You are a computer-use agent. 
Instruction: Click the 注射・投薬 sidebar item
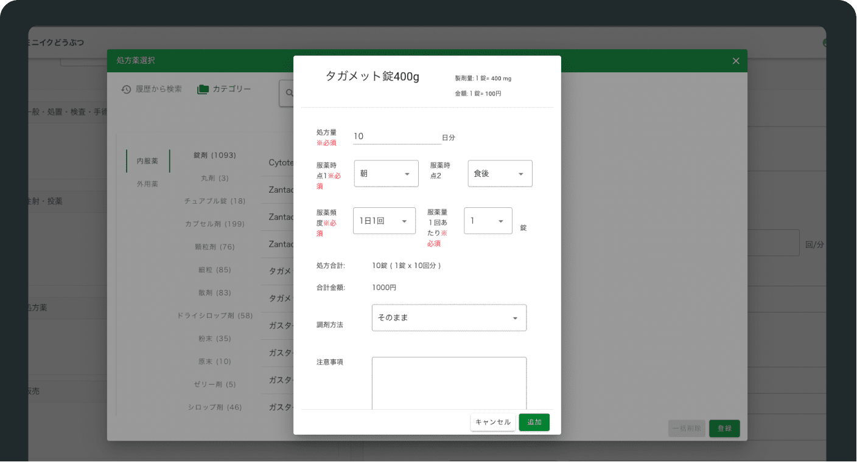tap(44, 201)
